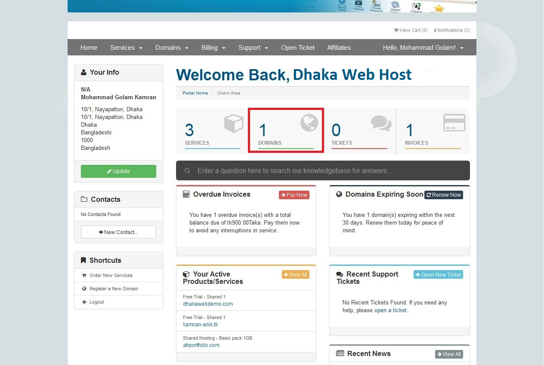
Task: Click the calculator icon beside Overdue Invoices
Action: 186,194
